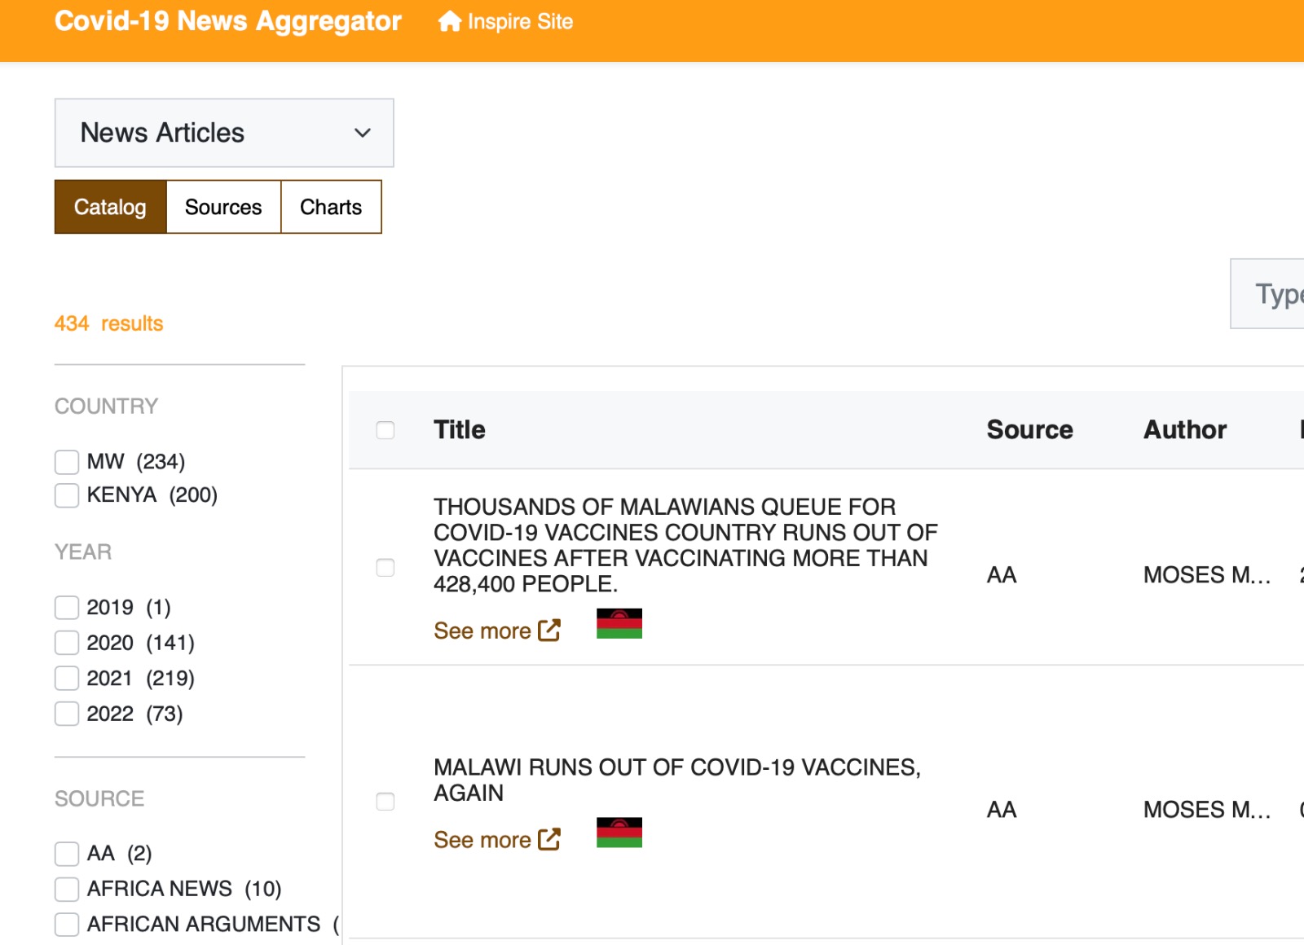Image resolution: width=1304 pixels, height=945 pixels.
Task: Enable the 2021 year filter
Action: (x=67, y=678)
